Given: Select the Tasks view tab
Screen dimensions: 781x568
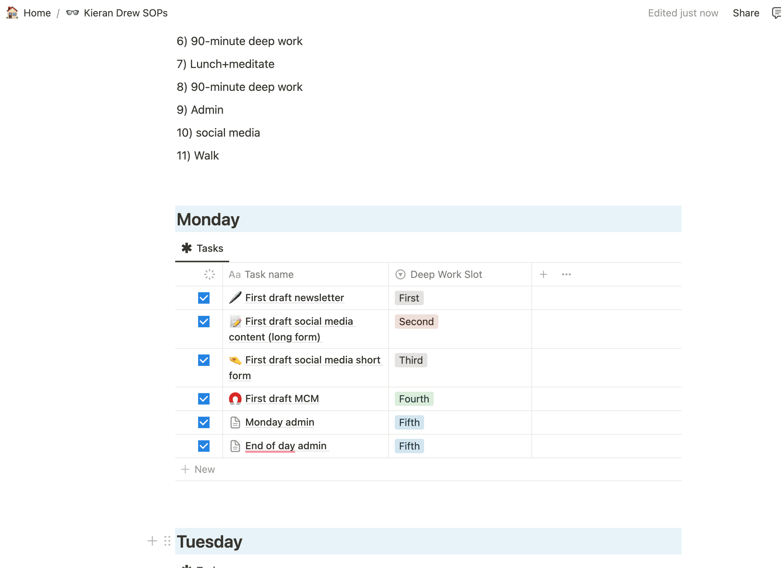Looking at the screenshot, I should coord(202,248).
